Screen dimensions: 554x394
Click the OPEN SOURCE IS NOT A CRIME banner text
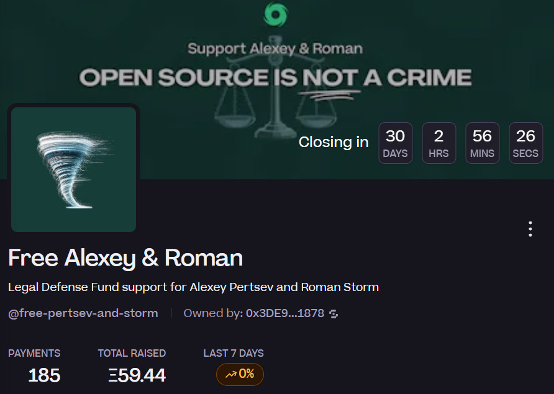click(275, 78)
